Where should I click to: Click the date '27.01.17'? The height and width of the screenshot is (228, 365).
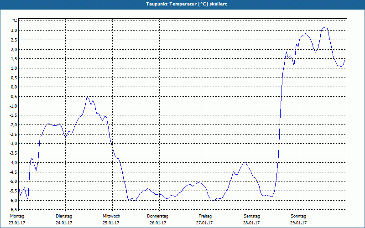click(204, 223)
